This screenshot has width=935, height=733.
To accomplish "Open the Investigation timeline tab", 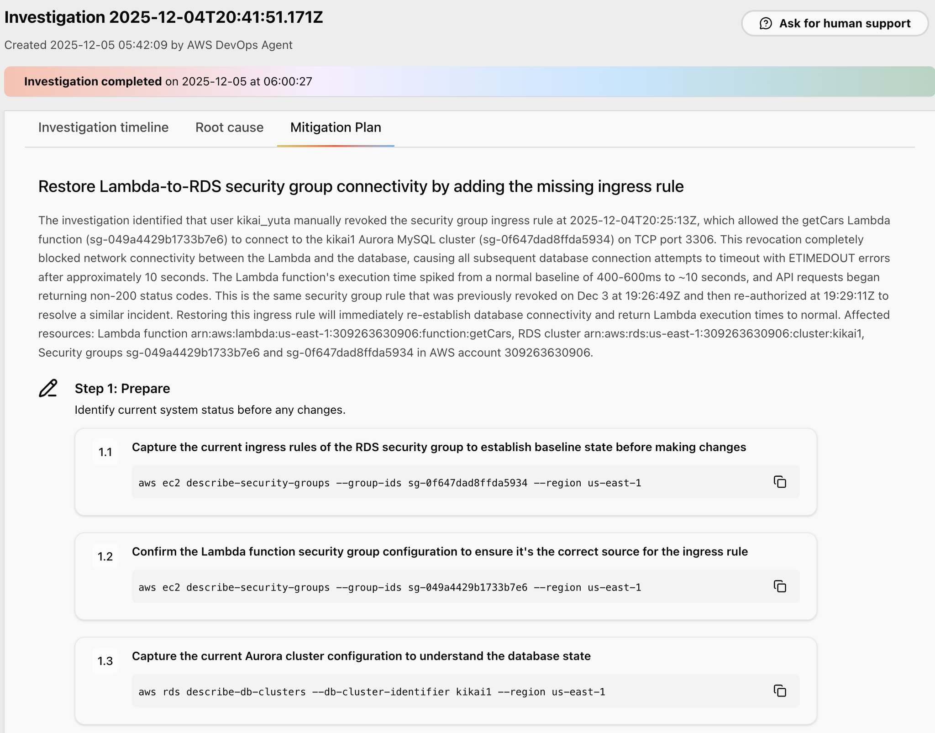I will coord(103,127).
